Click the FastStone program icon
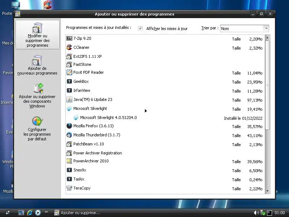This screenshot has width=289, height=217. [x=69, y=64]
